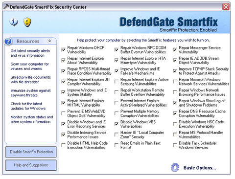235x179 pixels.
Task: Open Help and Suggestions
Action: (31, 165)
